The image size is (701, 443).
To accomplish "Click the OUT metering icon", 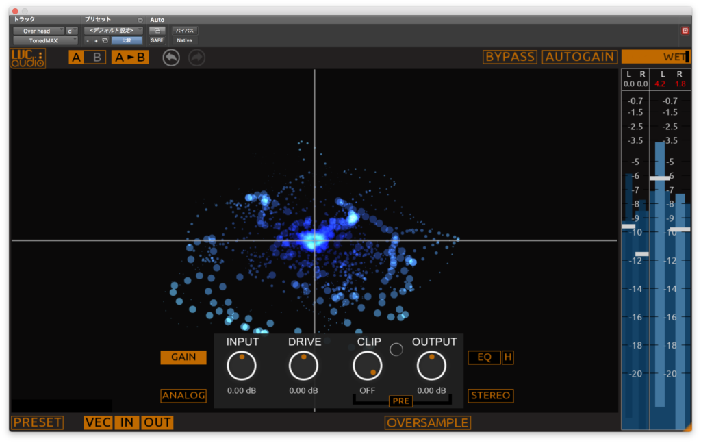I will click(156, 422).
